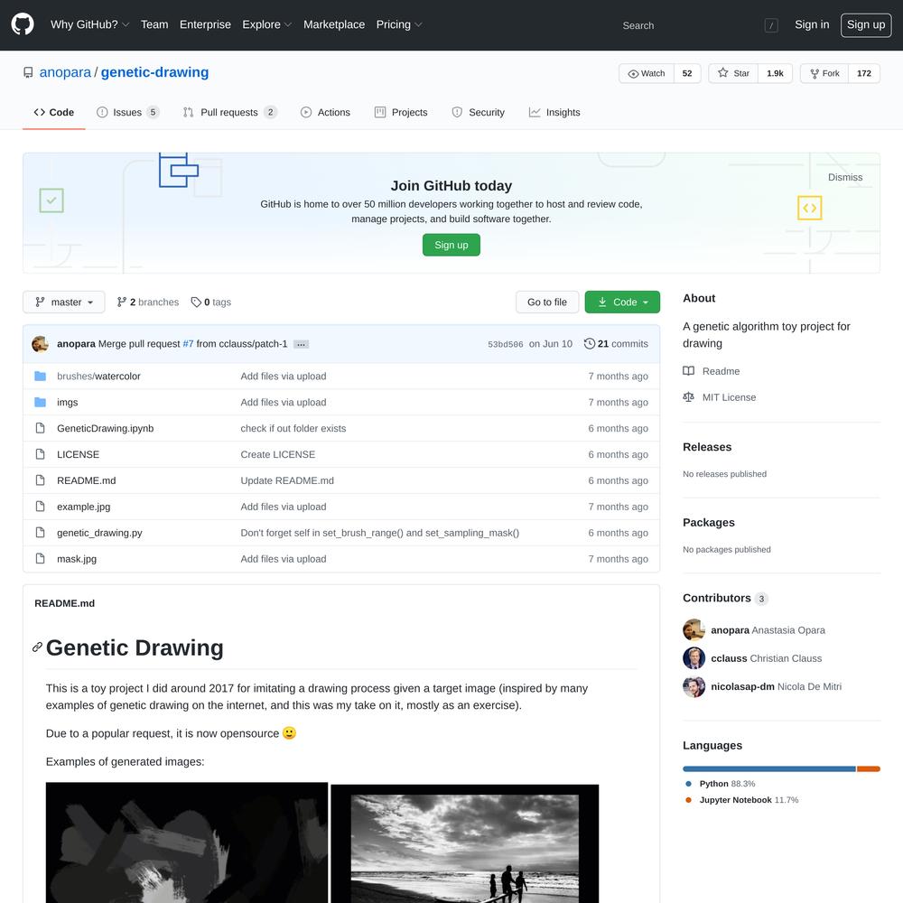The width and height of the screenshot is (903, 903).
Task: Open the Insights tab
Action: click(554, 112)
